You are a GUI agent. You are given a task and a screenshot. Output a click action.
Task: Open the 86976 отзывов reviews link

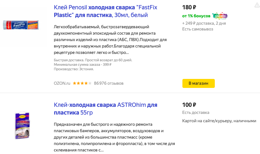(109, 83)
